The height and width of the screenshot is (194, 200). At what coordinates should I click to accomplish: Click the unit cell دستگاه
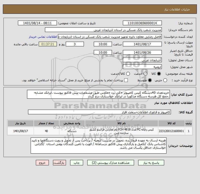[72, 131]
